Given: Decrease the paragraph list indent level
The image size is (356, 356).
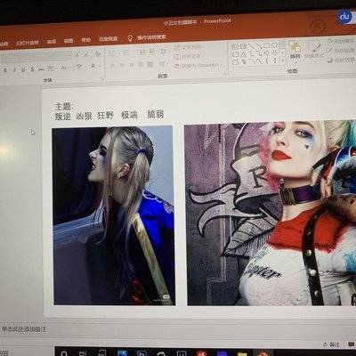Looking at the screenshot, I should [142, 53].
